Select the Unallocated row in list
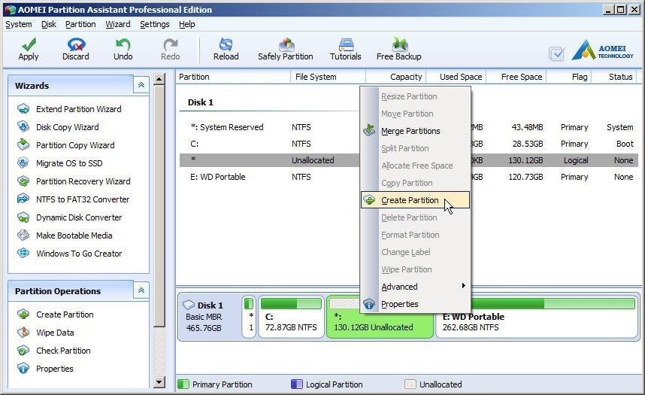 (x=409, y=160)
